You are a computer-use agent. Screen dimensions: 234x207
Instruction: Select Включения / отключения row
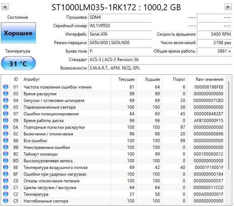113,134
